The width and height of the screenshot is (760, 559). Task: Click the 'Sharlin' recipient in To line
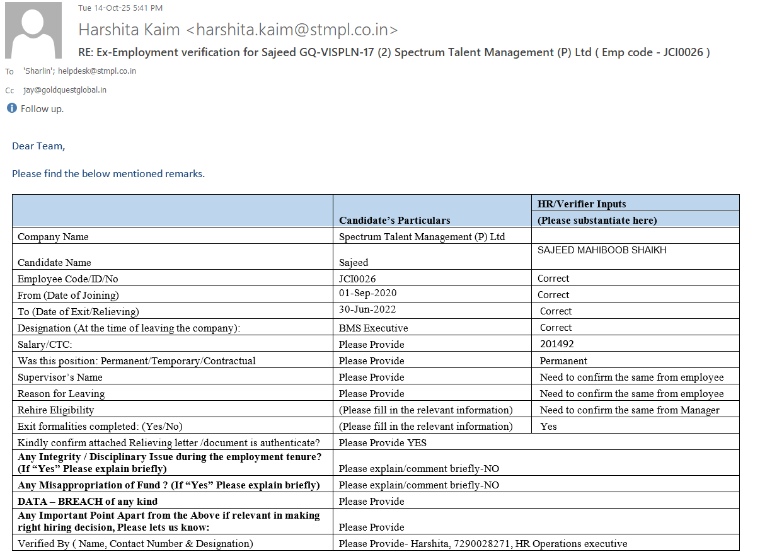pos(38,71)
